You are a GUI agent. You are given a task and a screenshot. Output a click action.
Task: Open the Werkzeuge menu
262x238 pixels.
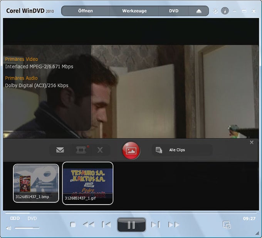(134, 11)
